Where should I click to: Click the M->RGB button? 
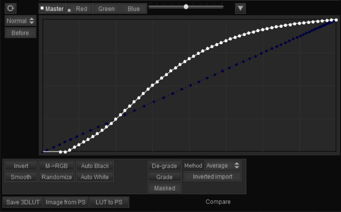tap(56, 166)
